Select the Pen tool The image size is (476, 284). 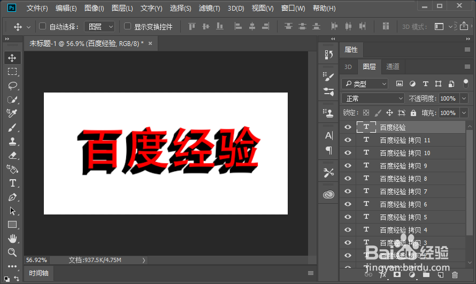pyautogui.click(x=12, y=197)
